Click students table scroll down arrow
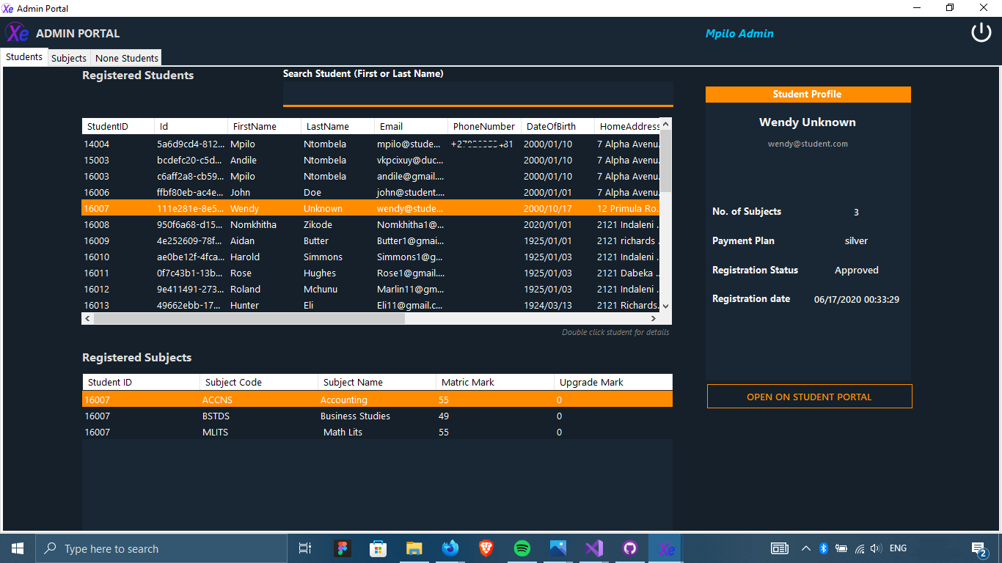Image resolution: width=1002 pixels, height=563 pixels. [x=665, y=306]
